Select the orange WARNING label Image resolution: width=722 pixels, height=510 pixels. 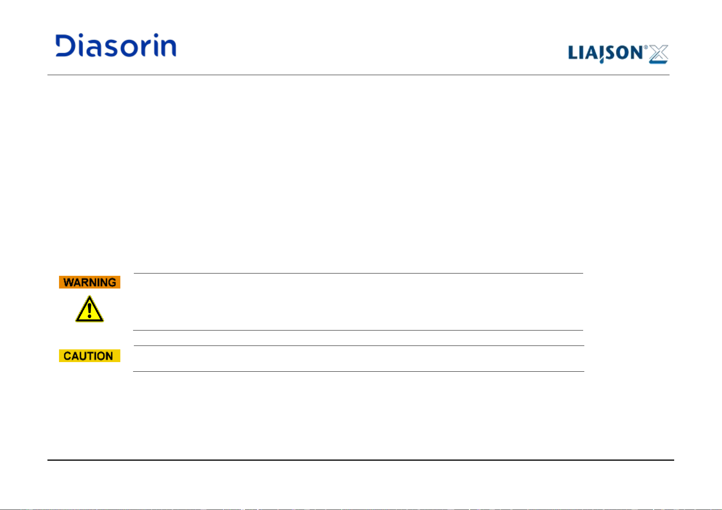click(x=89, y=282)
